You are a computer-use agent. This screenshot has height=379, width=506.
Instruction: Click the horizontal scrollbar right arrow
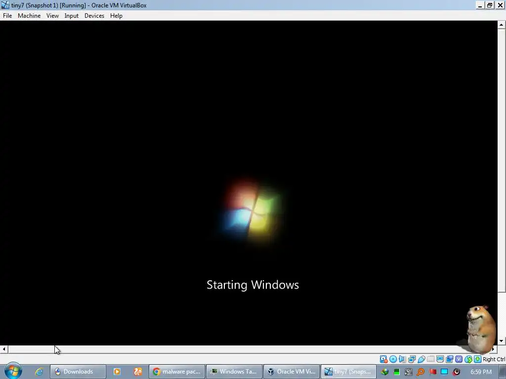click(493, 349)
